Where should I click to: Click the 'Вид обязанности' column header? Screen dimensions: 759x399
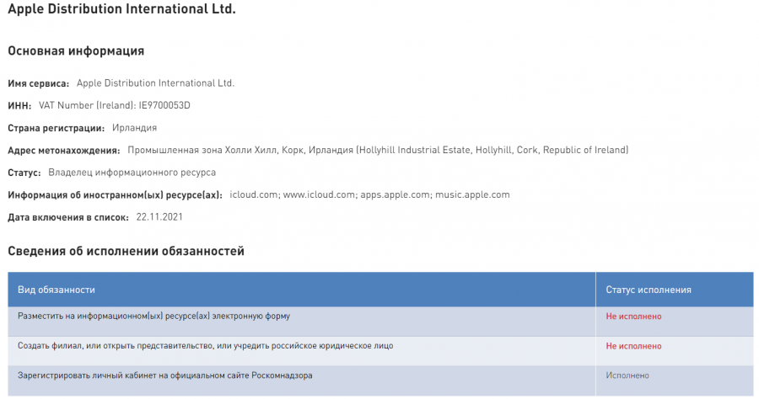[302, 290]
